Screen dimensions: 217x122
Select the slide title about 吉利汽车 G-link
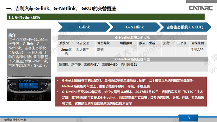61,8
